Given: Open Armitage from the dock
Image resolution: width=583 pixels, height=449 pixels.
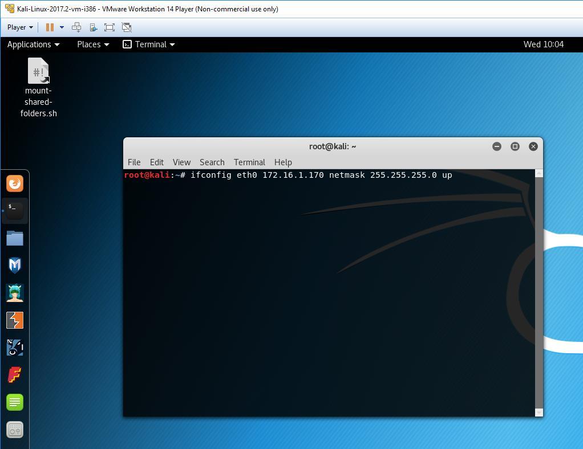Looking at the screenshot, I should (15, 293).
